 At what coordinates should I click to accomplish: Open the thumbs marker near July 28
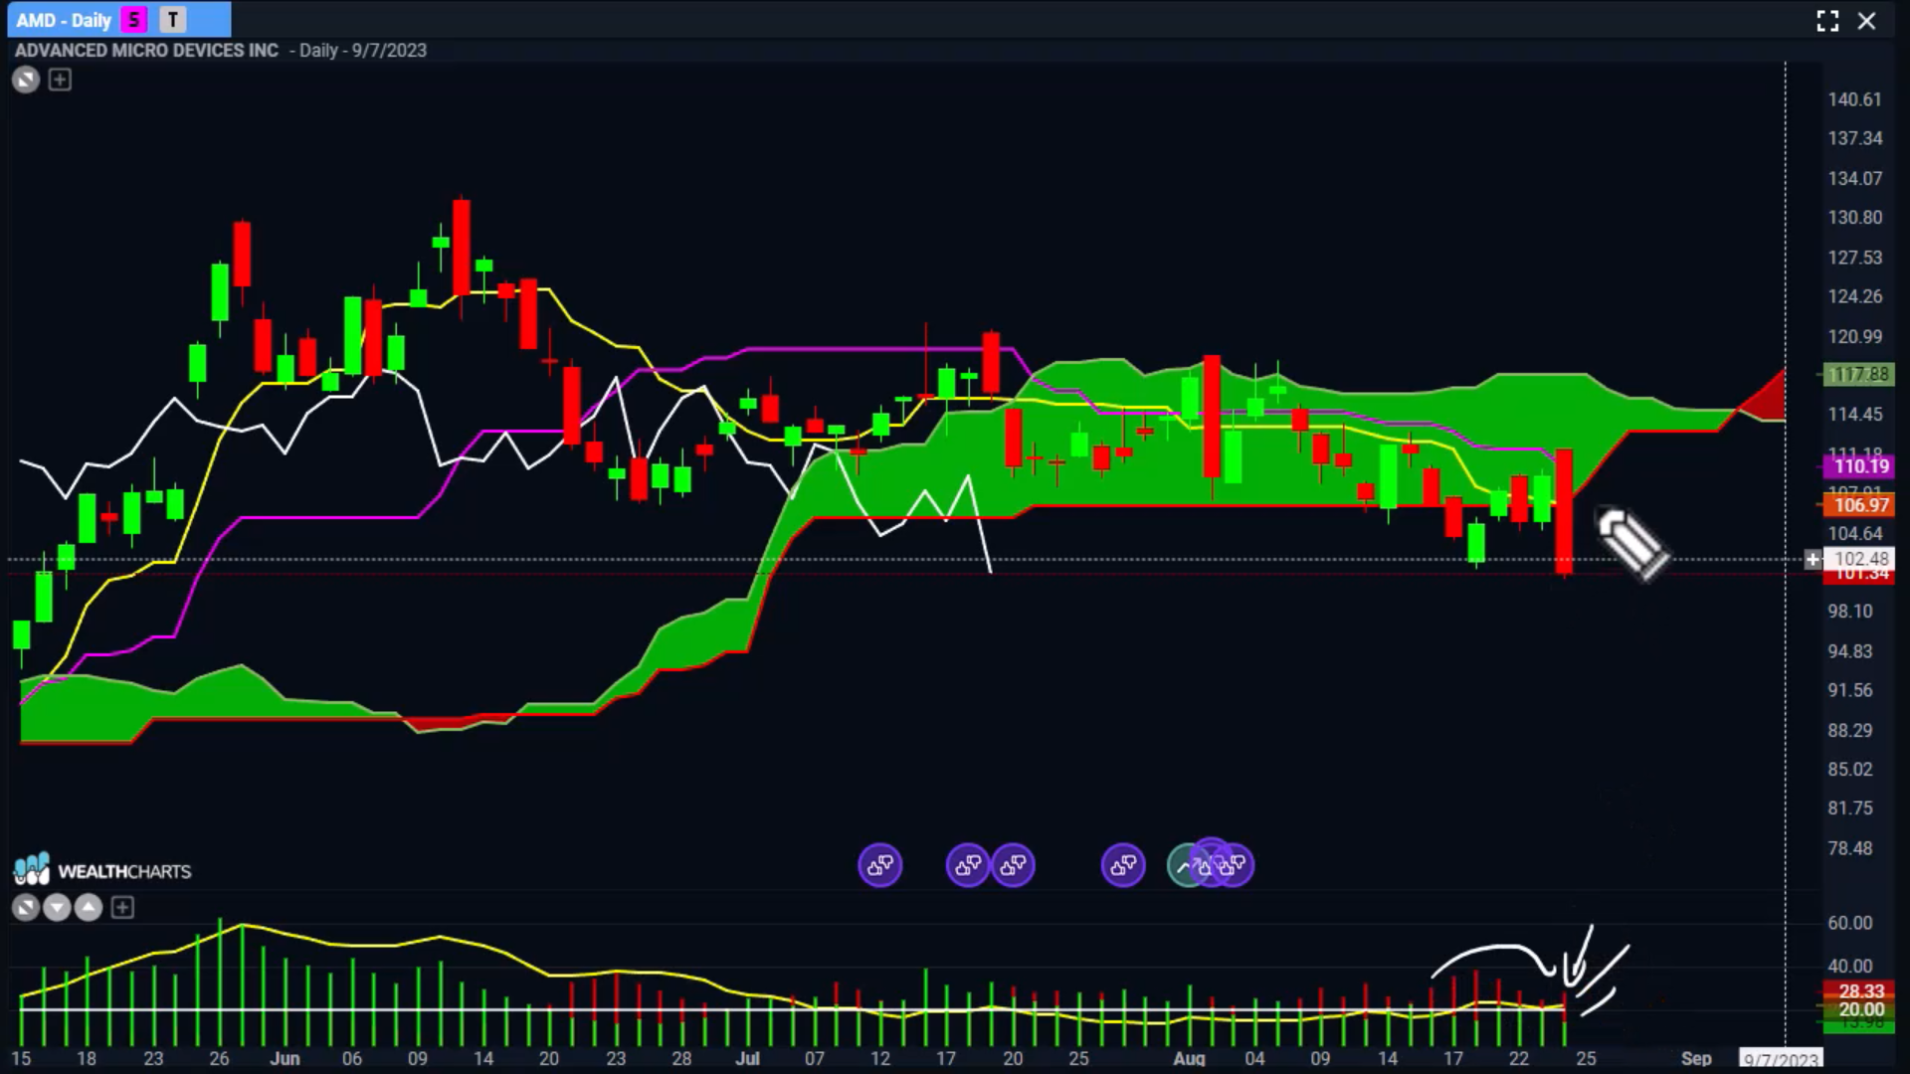coord(1123,866)
